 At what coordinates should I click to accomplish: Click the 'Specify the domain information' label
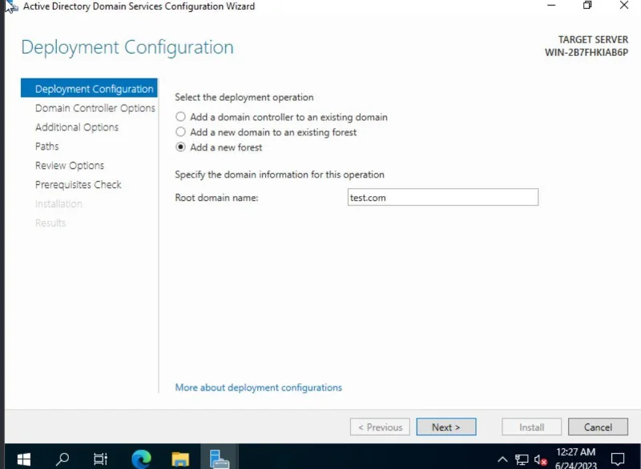280,174
